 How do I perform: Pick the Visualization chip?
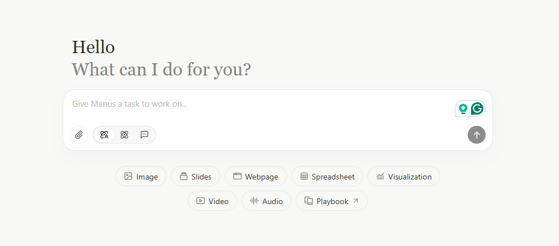[x=403, y=177]
